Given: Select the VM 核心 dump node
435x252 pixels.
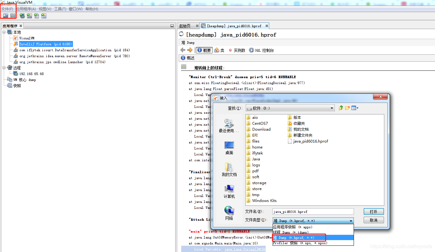Looking at the screenshot, I should pyautogui.click(x=24, y=80).
